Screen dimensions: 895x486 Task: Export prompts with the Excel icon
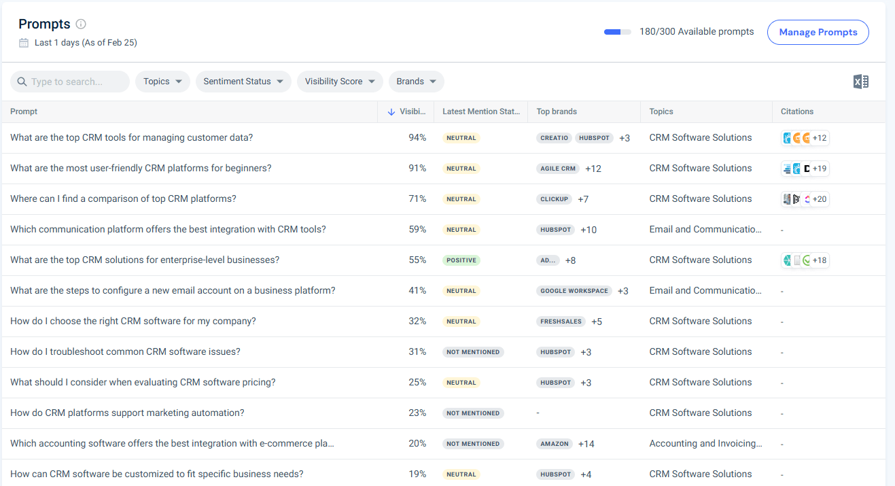pos(861,82)
